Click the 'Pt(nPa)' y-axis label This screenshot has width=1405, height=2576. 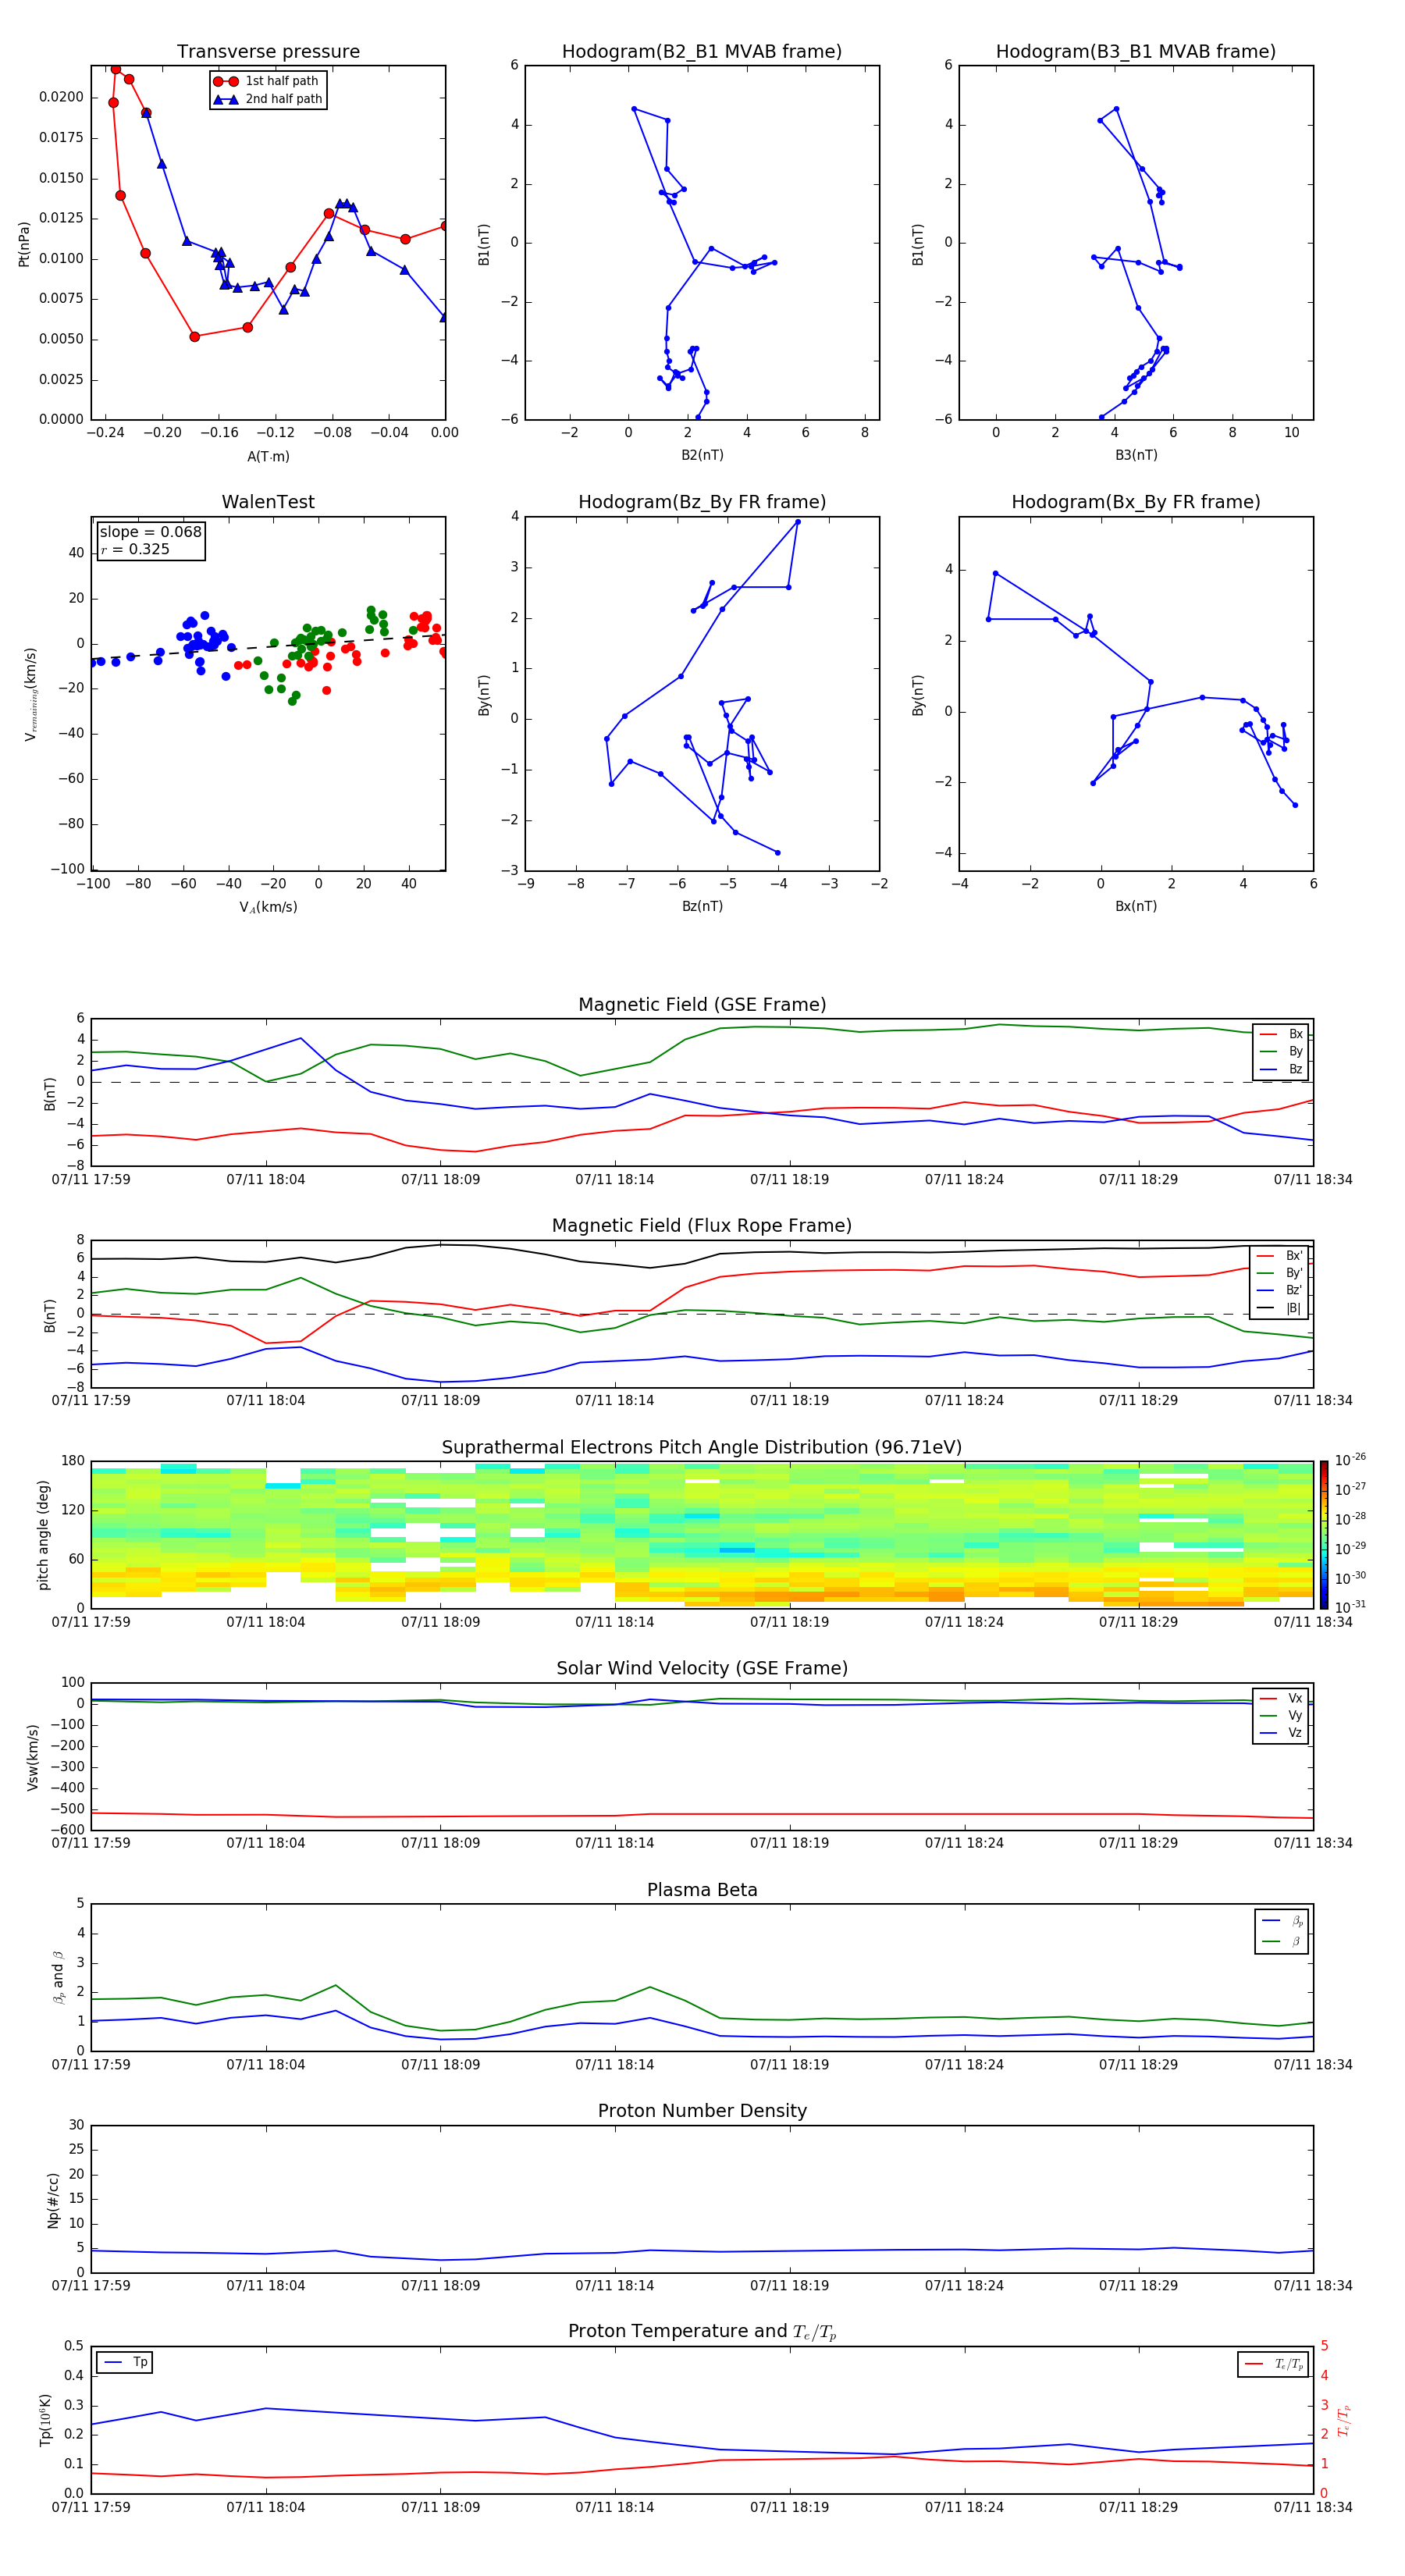point(24,244)
